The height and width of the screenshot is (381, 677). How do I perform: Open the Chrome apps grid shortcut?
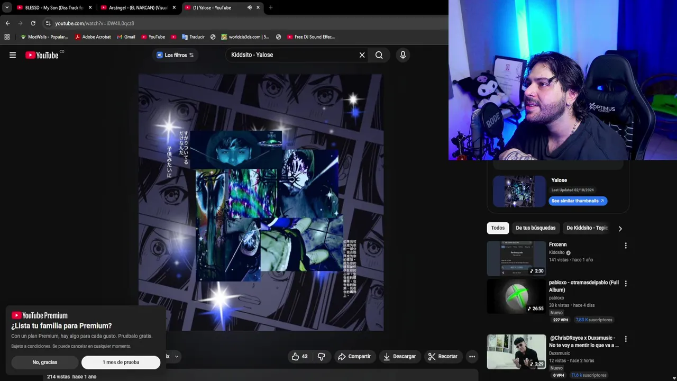click(7, 37)
